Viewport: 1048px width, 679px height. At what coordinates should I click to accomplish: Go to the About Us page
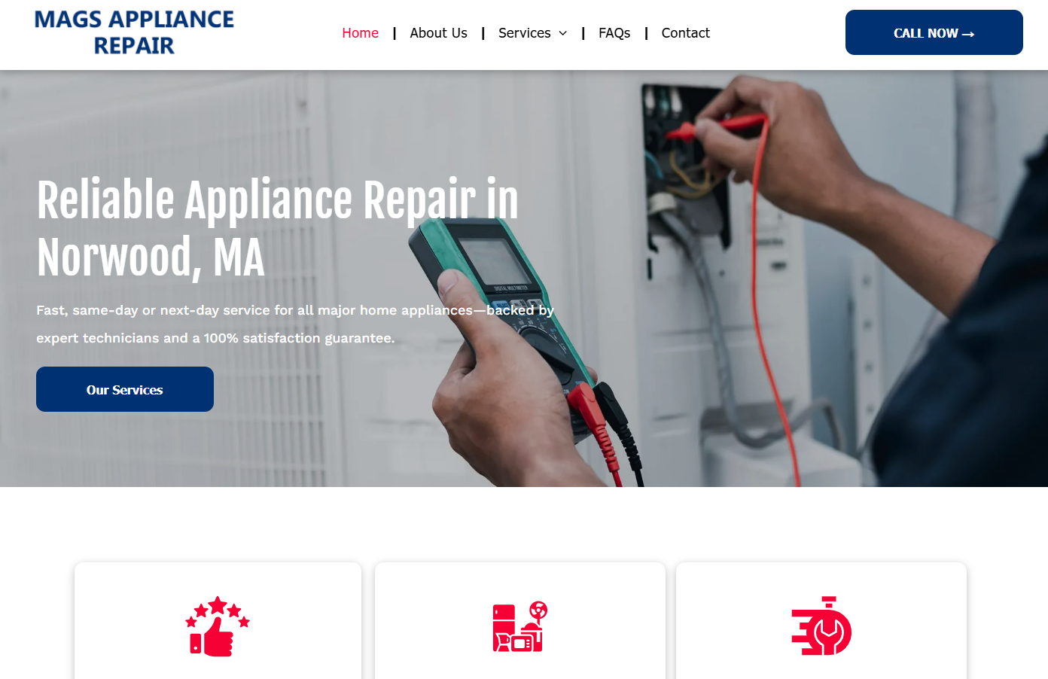click(438, 33)
